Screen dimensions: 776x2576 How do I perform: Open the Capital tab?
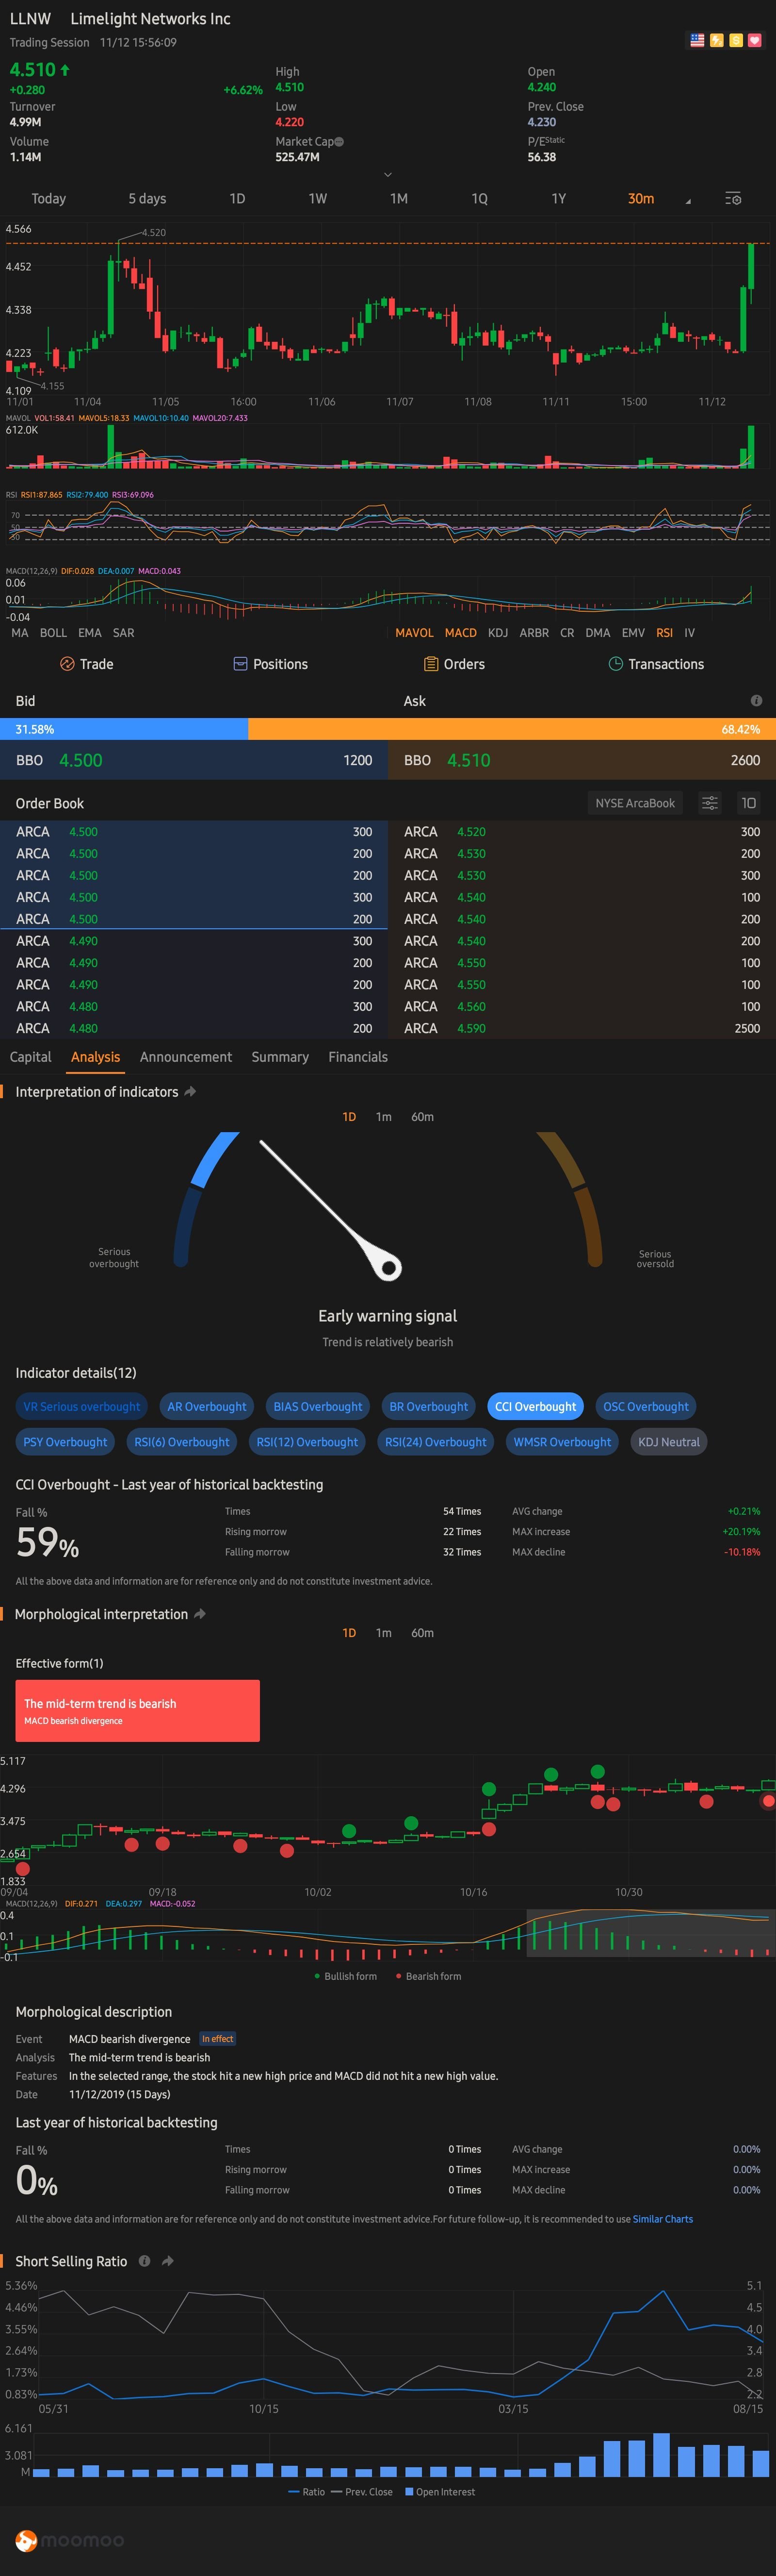click(x=30, y=1057)
